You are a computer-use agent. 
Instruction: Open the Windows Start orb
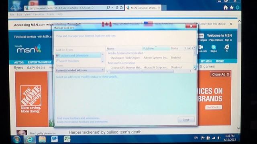click(x=17, y=139)
